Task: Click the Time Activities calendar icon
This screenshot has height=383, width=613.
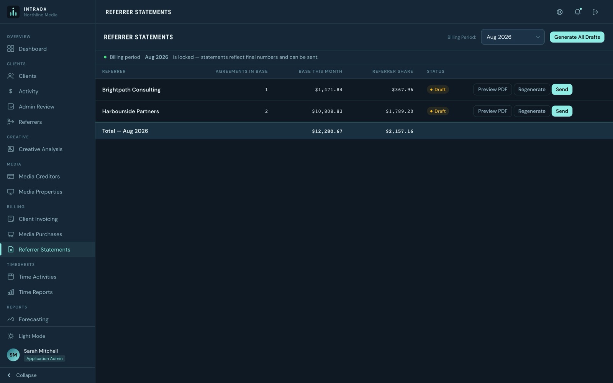Action: pyautogui.click(x=11, y=277)
